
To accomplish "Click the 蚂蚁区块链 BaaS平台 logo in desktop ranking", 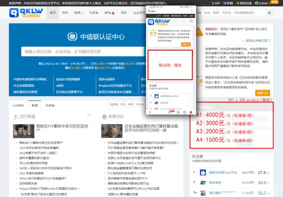I will tap(203, 172).
